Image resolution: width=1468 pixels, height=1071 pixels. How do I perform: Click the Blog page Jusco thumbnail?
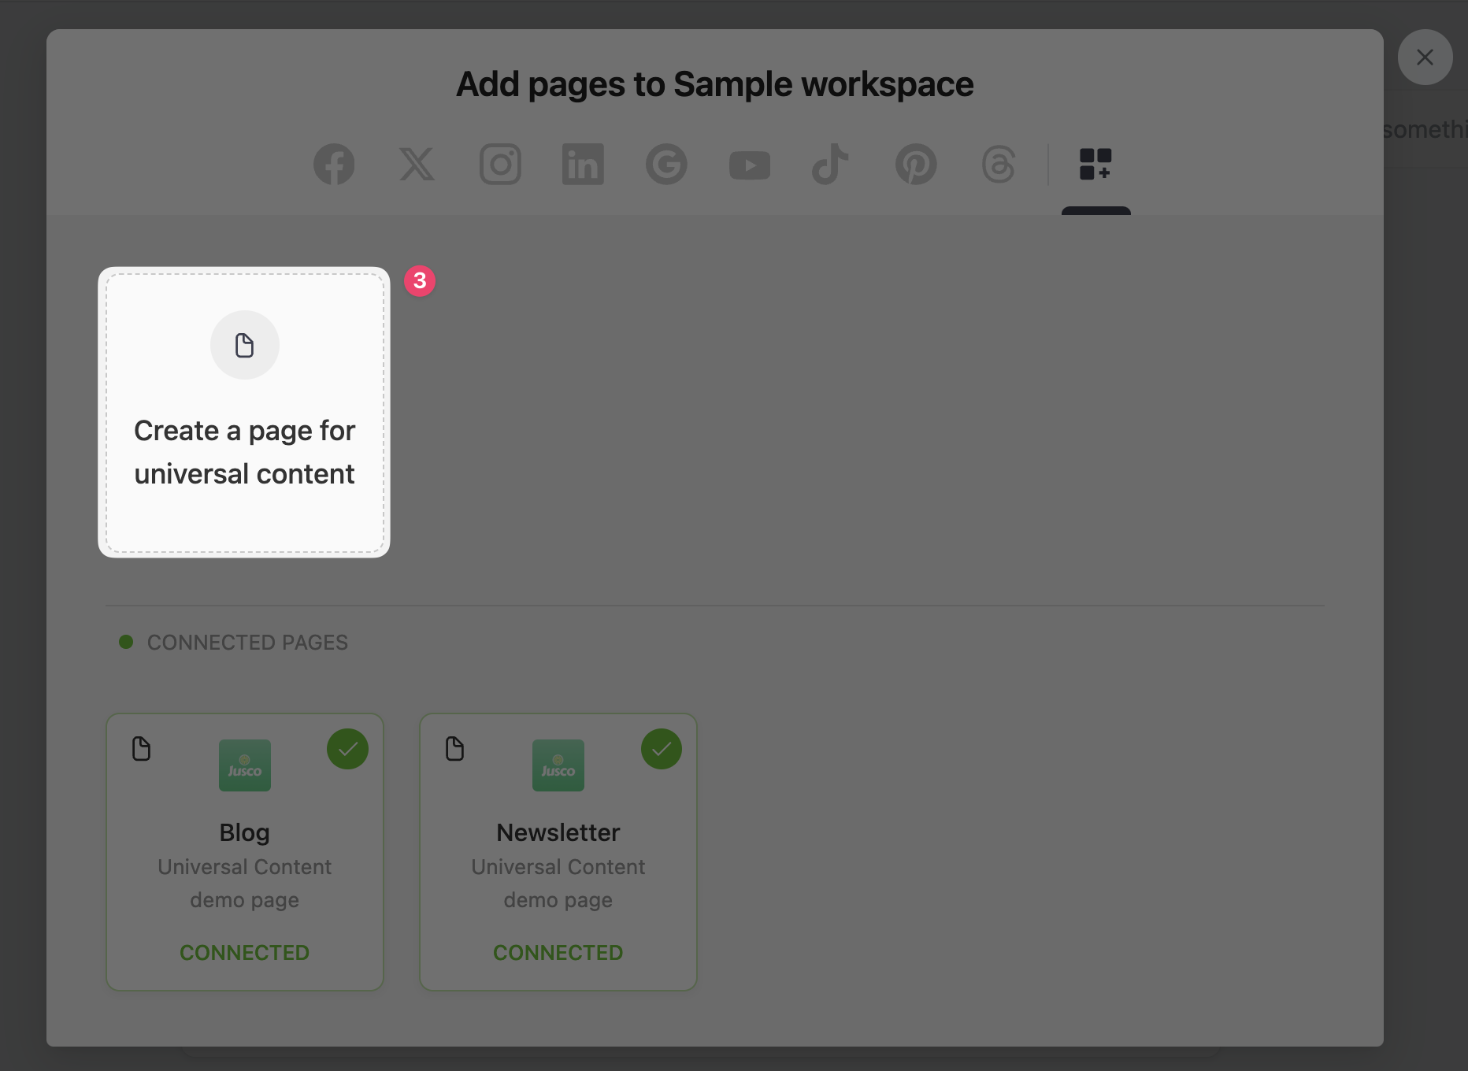(244, 765)
